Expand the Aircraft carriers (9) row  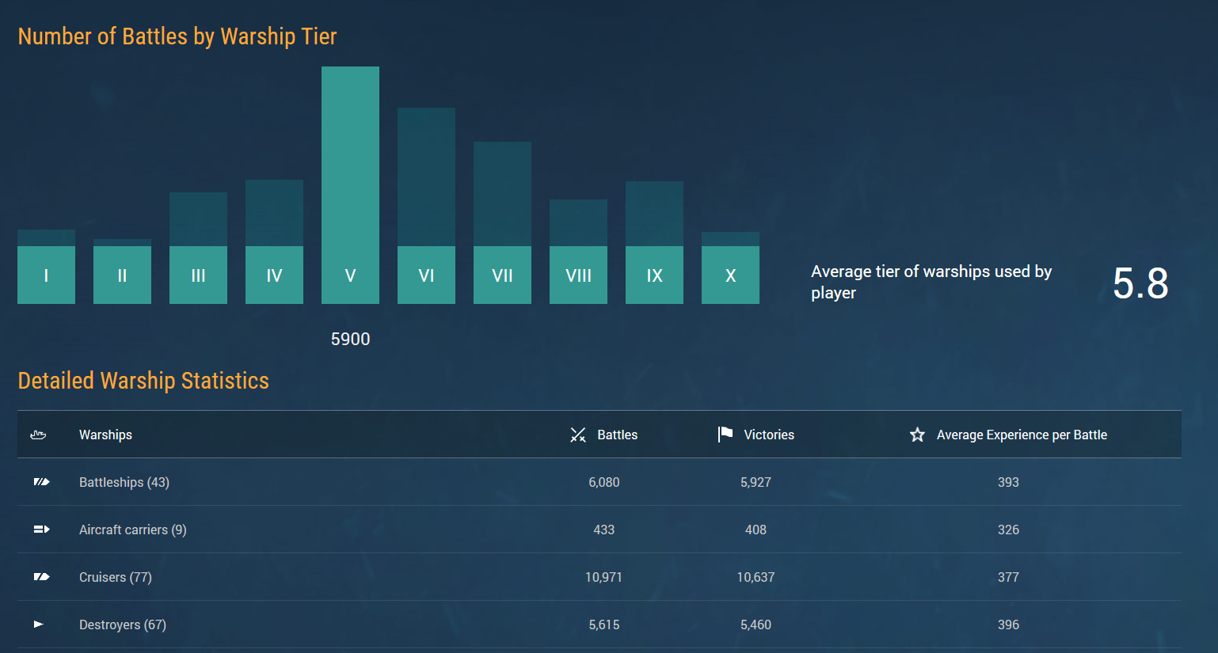133,530
